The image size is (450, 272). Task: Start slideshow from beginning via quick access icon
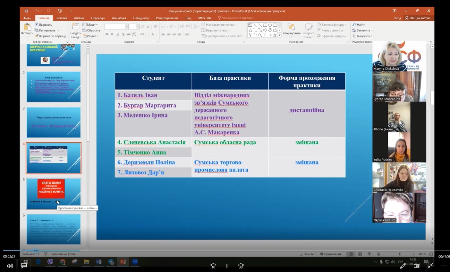pos(60,11)
